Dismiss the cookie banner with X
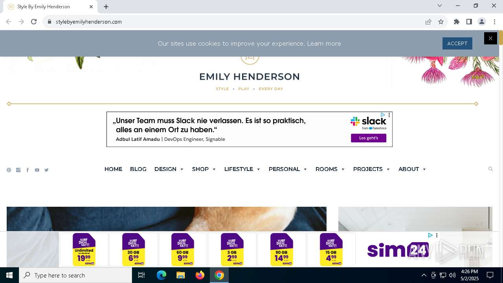The height and width of the screenshot is (283, 503). 490,38
